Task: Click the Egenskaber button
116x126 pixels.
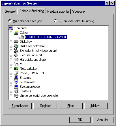Action: coord(20,106)
